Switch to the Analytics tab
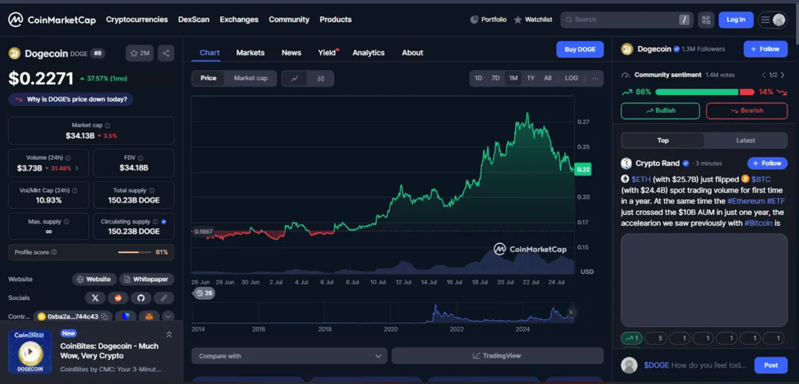This screenshot has width=799, height=384. (x=368, y=53)
